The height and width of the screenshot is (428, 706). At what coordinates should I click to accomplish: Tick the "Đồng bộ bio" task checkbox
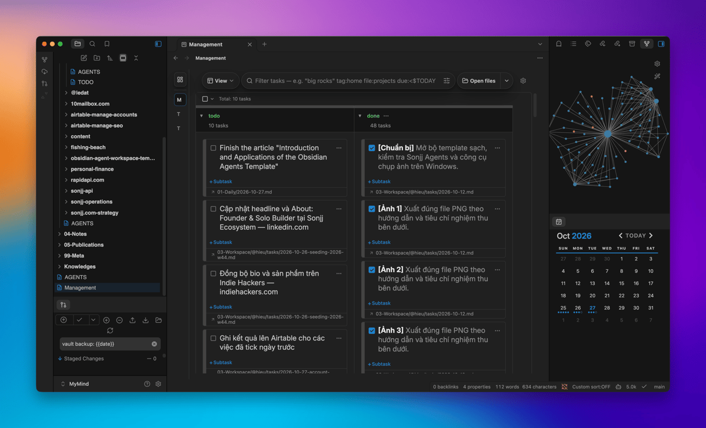click(x=214, y=273)
